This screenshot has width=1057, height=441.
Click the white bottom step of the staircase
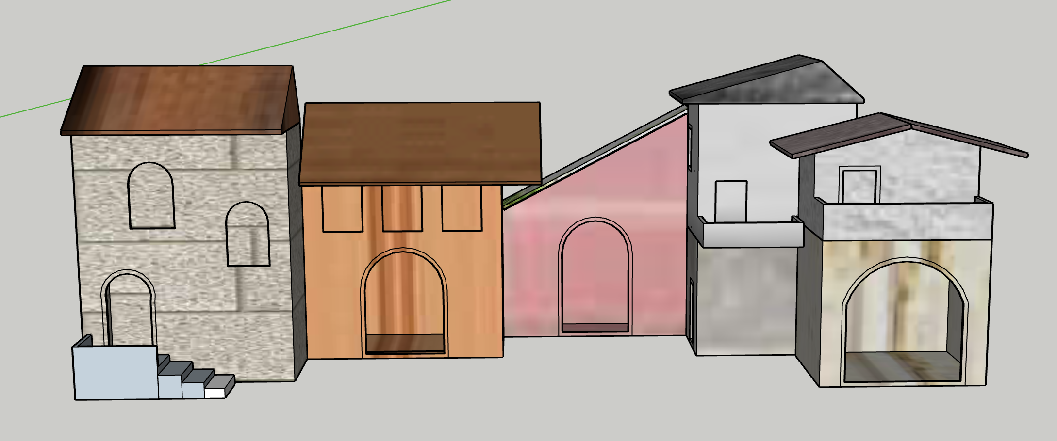(215, 393)
